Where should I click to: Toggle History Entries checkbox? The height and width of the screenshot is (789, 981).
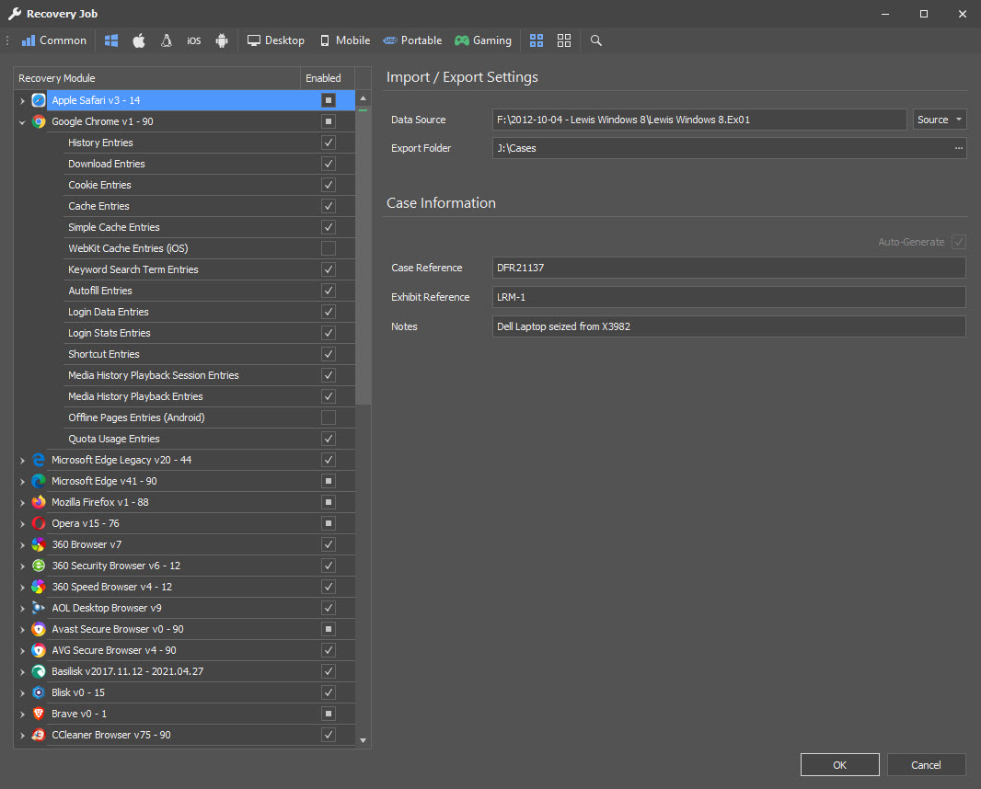point(329,143)
